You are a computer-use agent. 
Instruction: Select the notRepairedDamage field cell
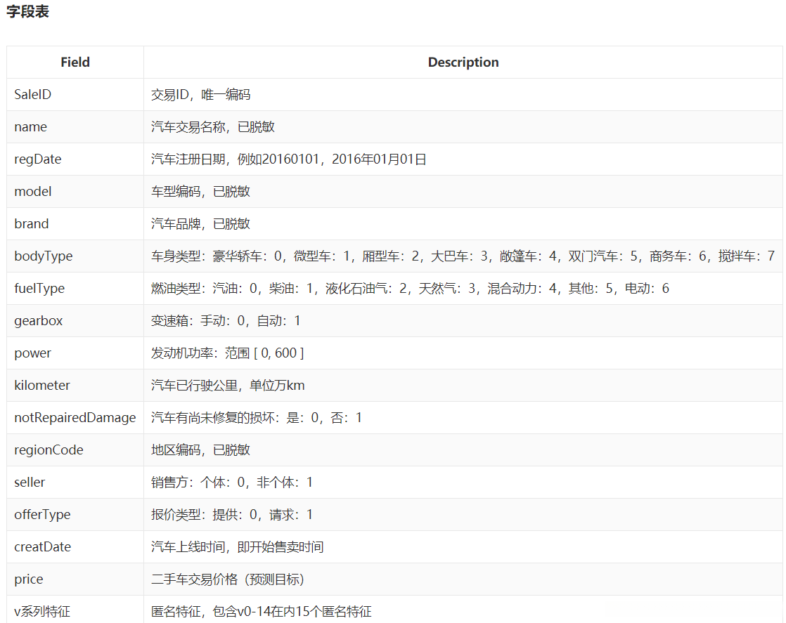tap(75, 418)
